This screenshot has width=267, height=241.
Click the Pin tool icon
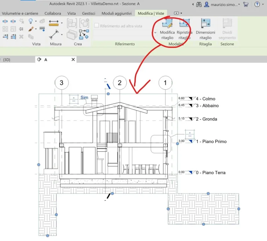[21, 29]
